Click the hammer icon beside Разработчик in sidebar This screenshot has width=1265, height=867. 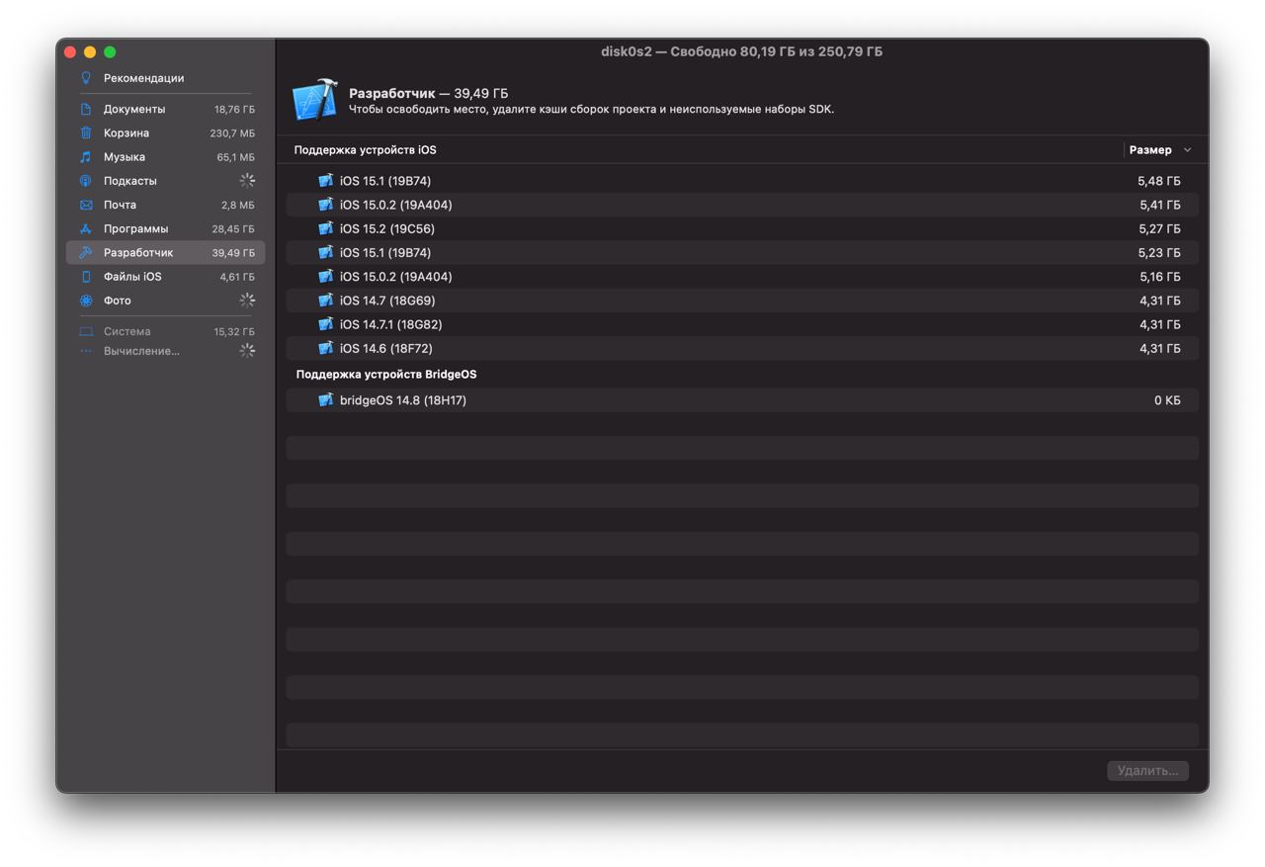tap(86, 253)
